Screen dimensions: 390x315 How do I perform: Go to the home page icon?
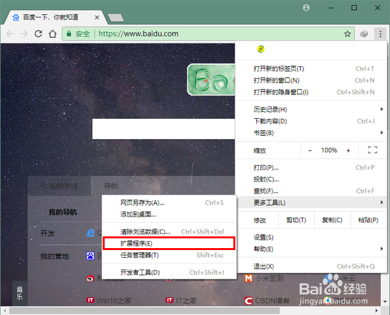53,34
